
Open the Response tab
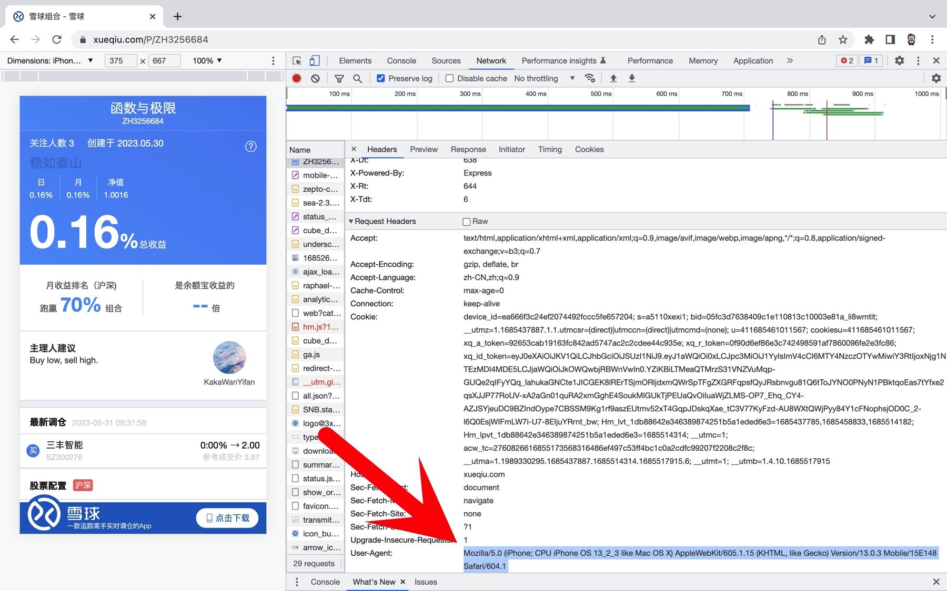coord(468,149)
